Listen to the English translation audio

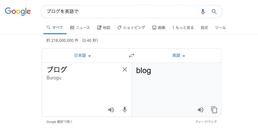click(x=201, y=110)
